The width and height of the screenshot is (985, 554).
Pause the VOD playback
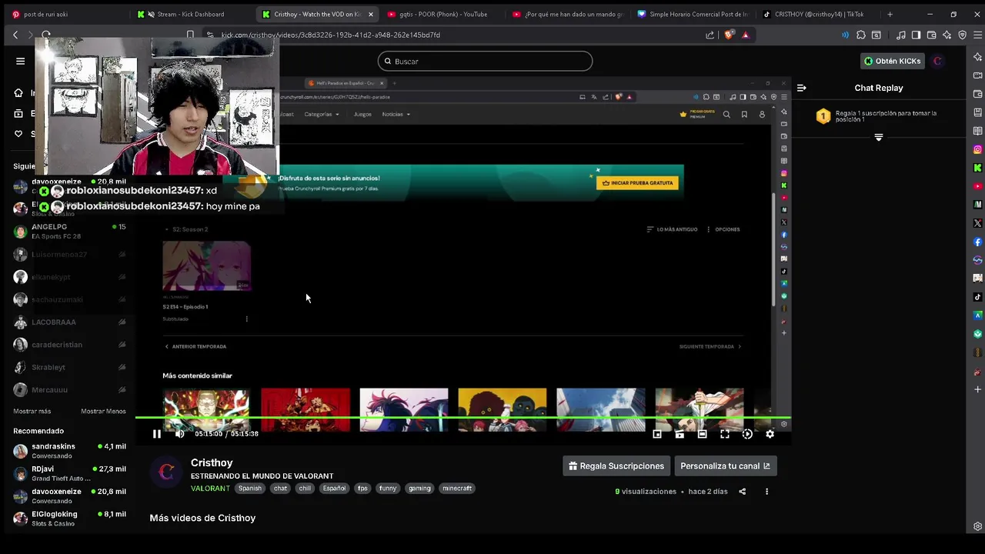tap(157, 434)
